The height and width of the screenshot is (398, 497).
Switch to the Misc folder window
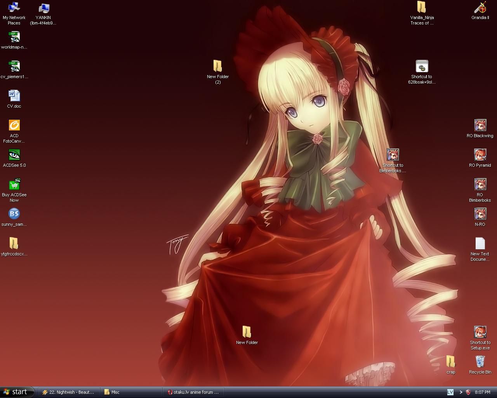(131, 392)
